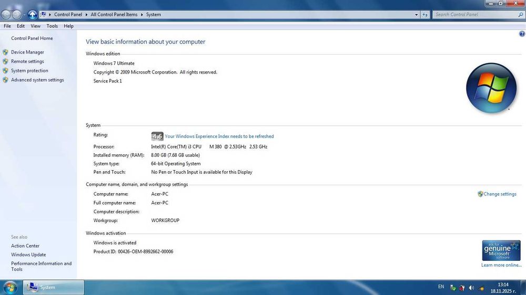The image size is (526, 295).
Task: Open Performance Information and Tools link
Action: pyautogui.click(x=41, y=267)
